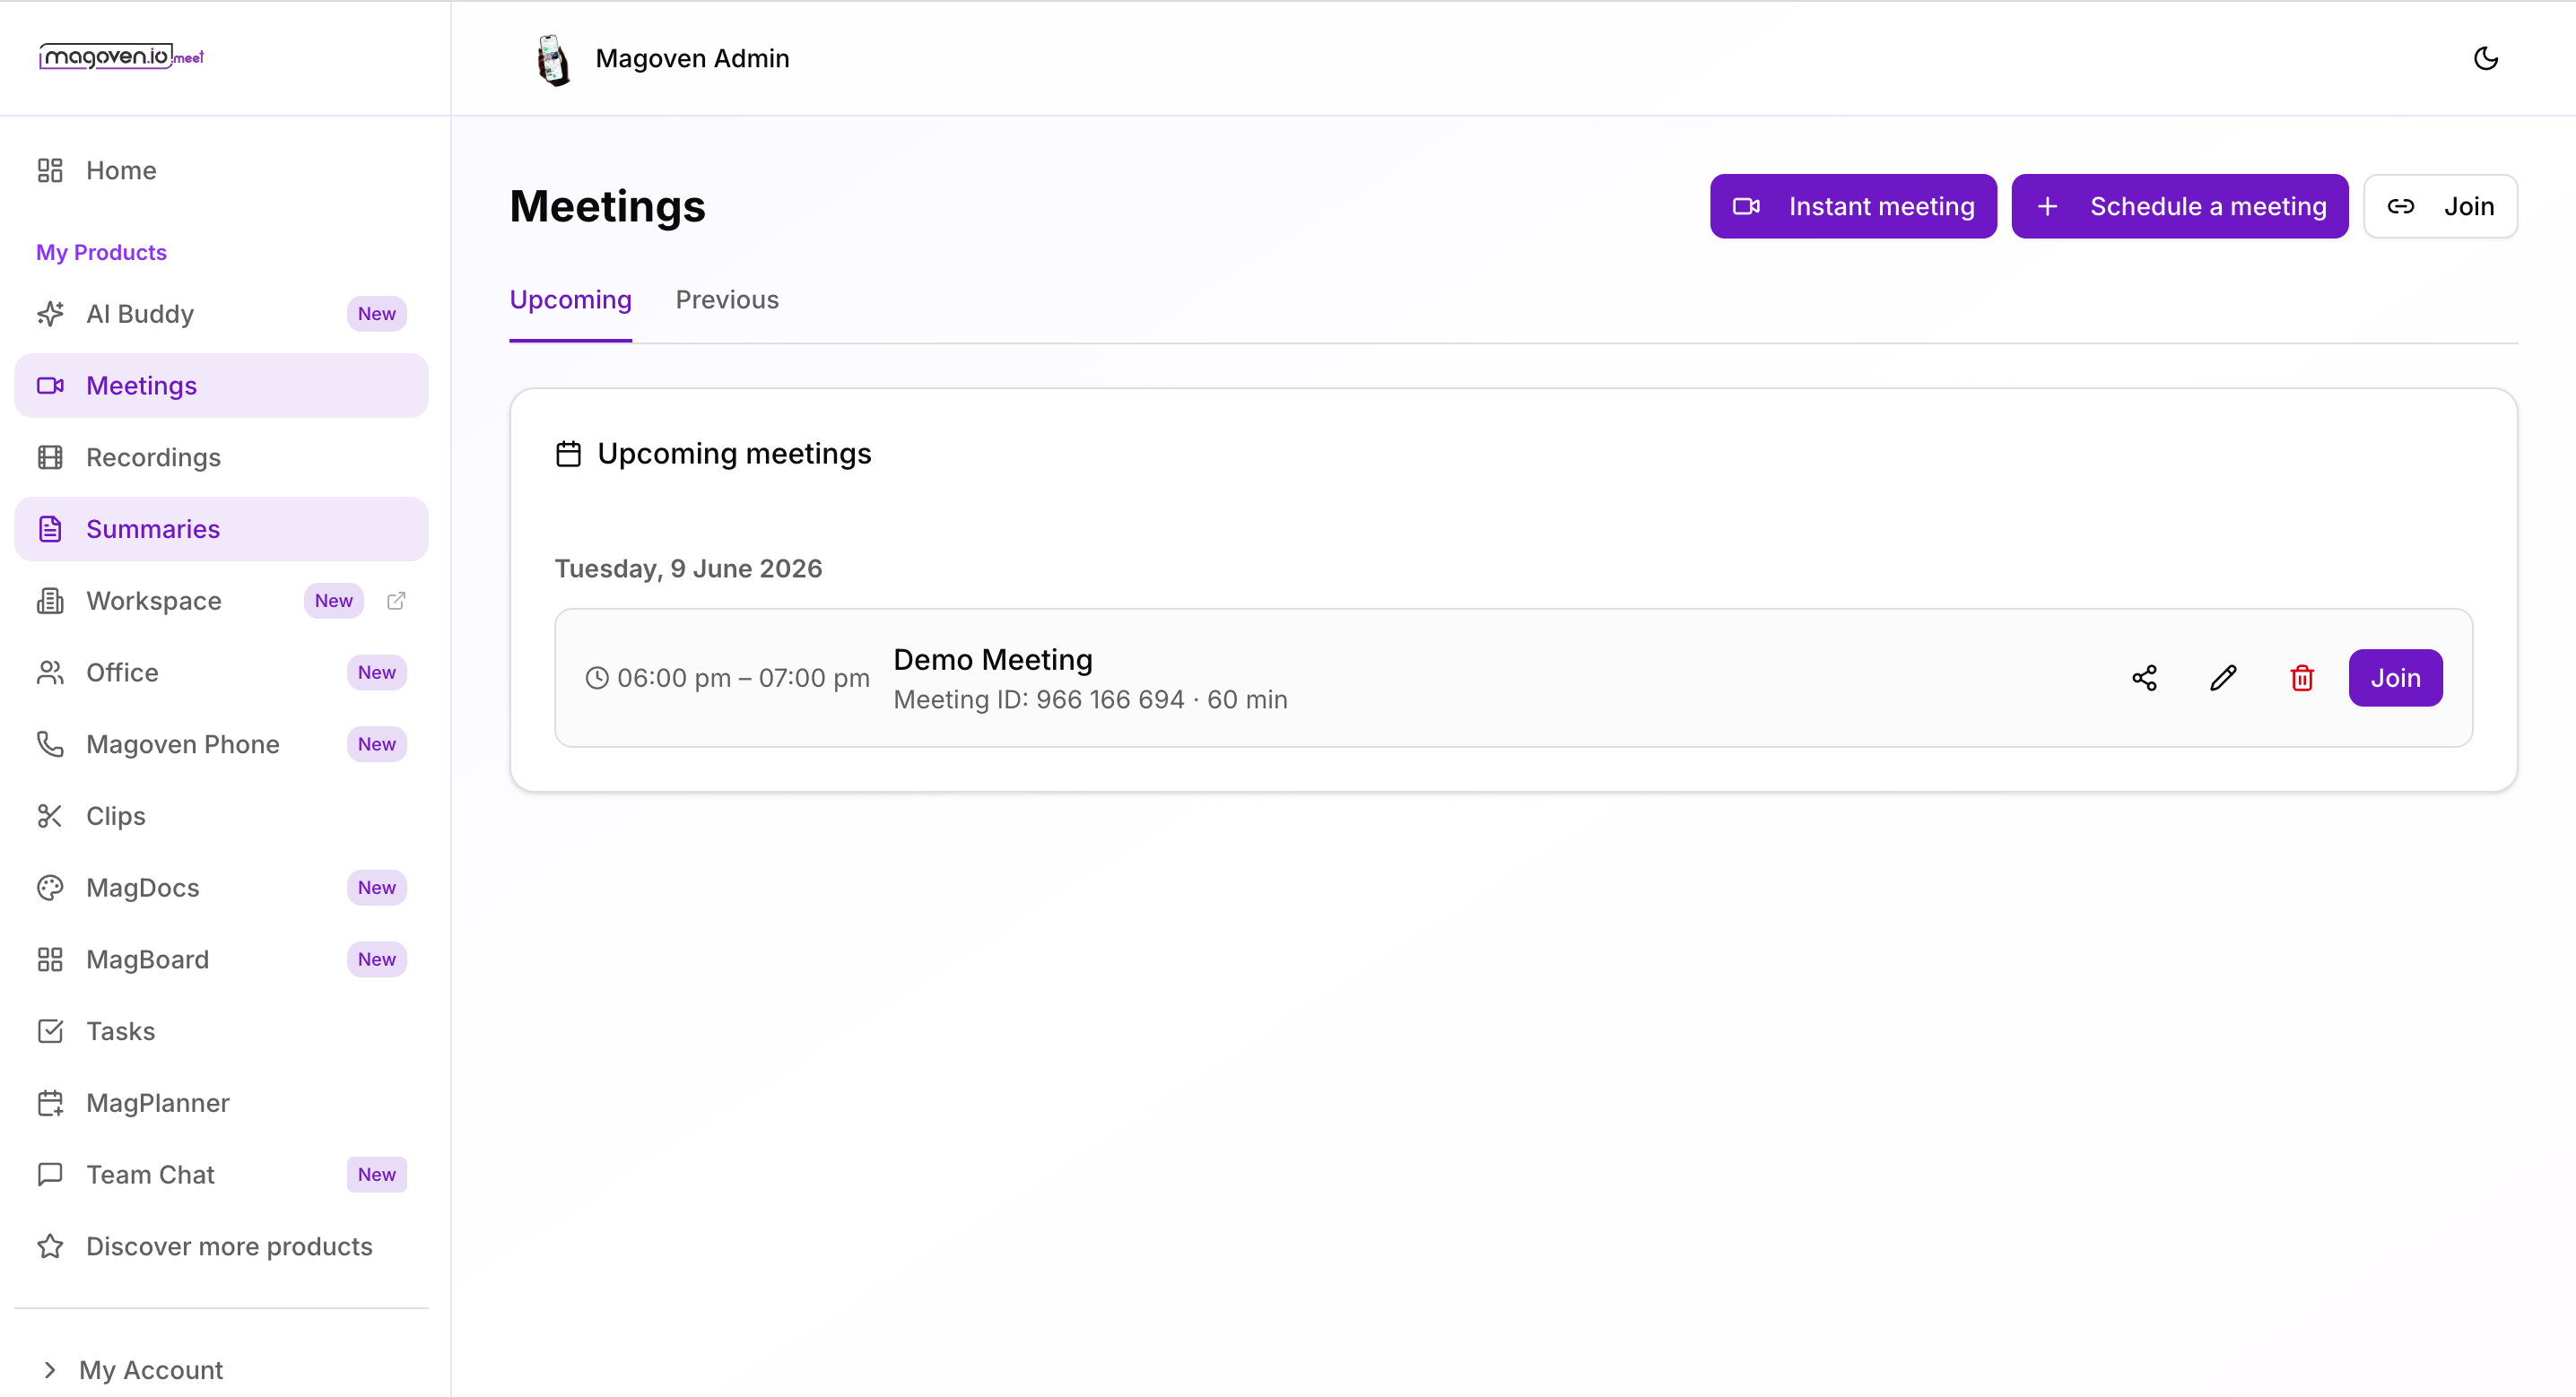Click the Meeting ID 966 166 694 text
Screen dimensions: 2576x1397
coord(1038,699)
